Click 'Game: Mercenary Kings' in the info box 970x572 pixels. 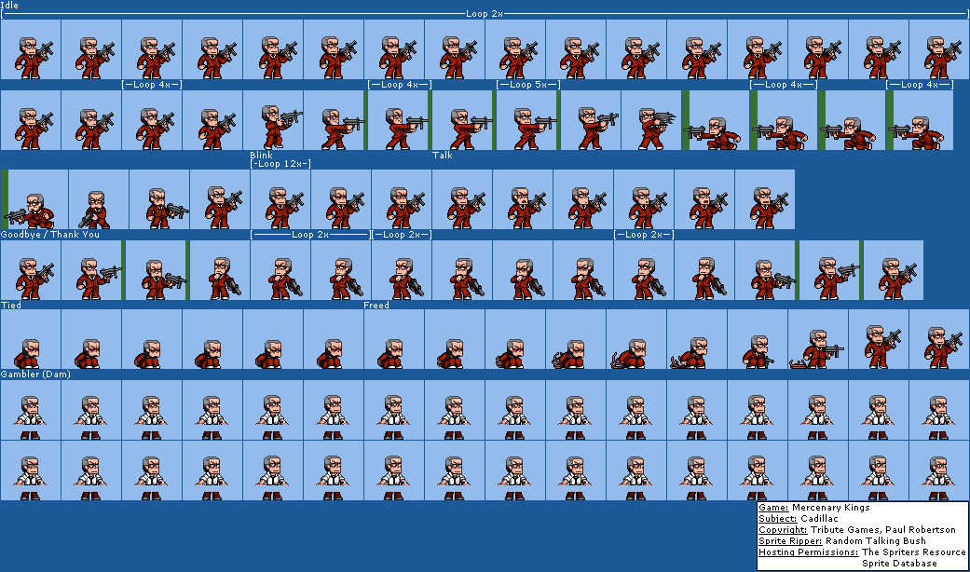pos(814,508)
